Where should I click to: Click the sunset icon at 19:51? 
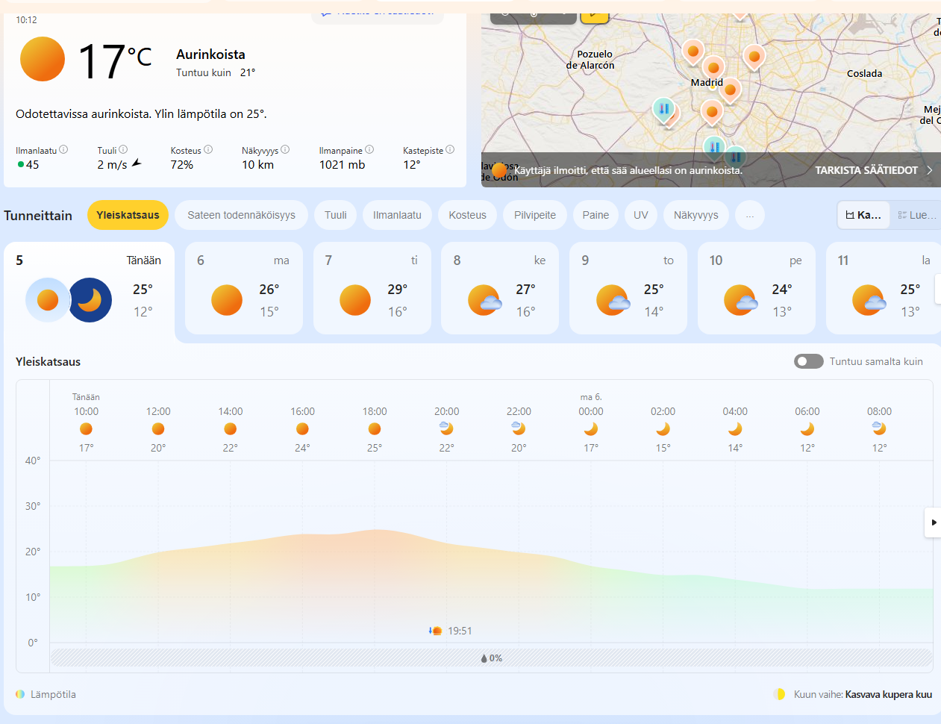436,631
